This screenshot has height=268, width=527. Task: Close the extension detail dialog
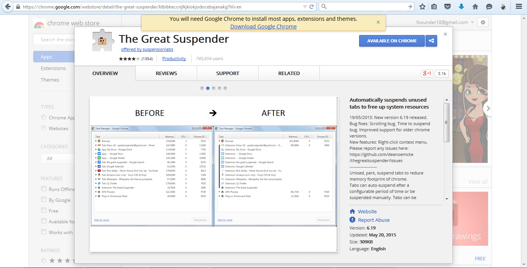(445, 34)
